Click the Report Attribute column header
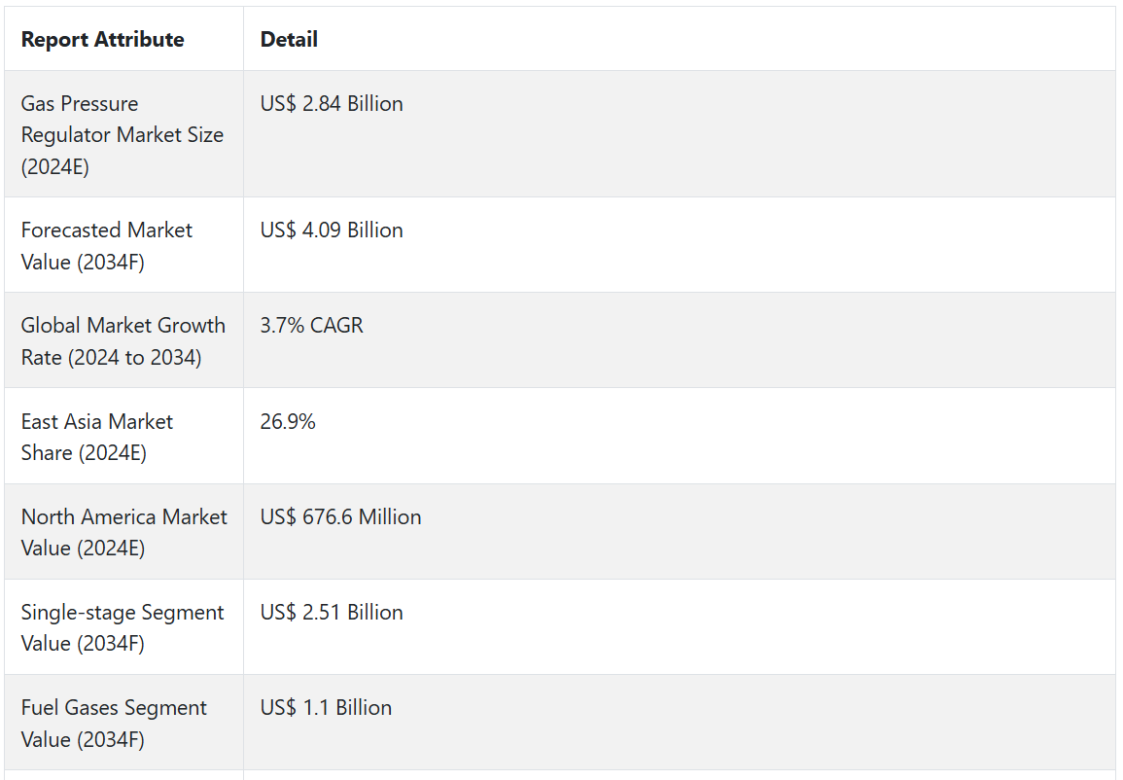The height and width of the screenshot is (780, 1123). tap(102, 40)
